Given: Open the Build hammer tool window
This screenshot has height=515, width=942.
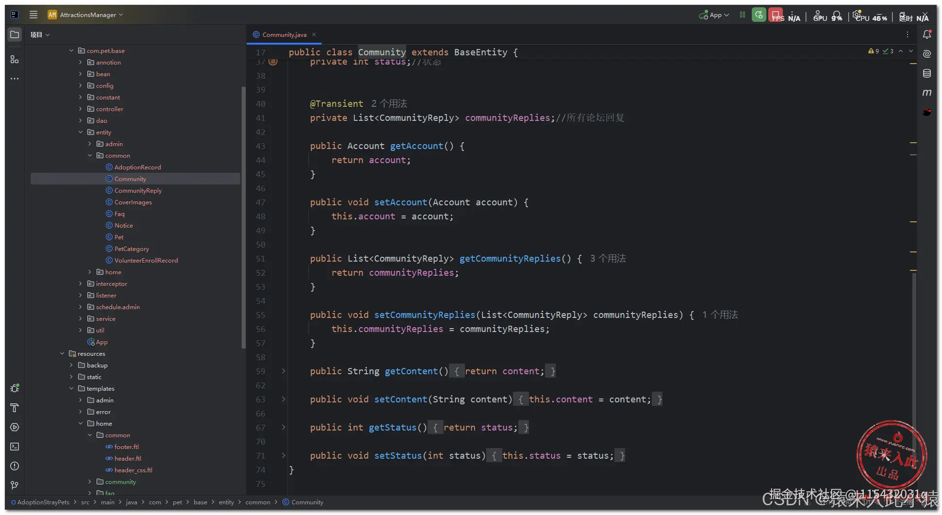Looking at the screenshot, I should pos(15,408).
